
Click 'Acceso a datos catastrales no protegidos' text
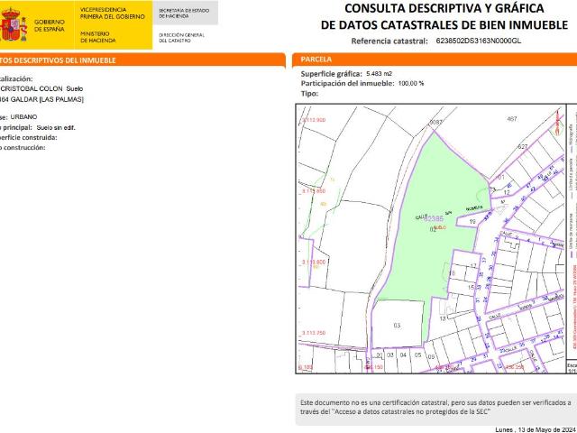coord(389,411)
